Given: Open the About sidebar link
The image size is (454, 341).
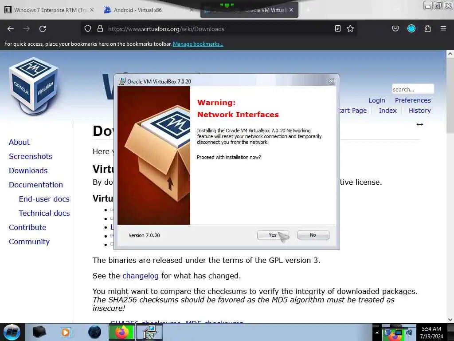Looking at the screenshot, I should tap(19, 142).
